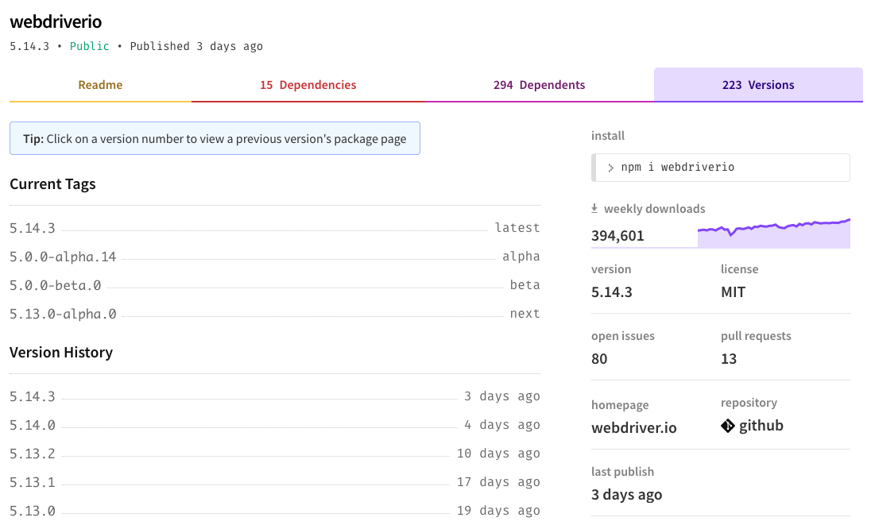Switch to the 15 Dependencies tab
The image size is (871, 529).
click(x=308, y=85)
